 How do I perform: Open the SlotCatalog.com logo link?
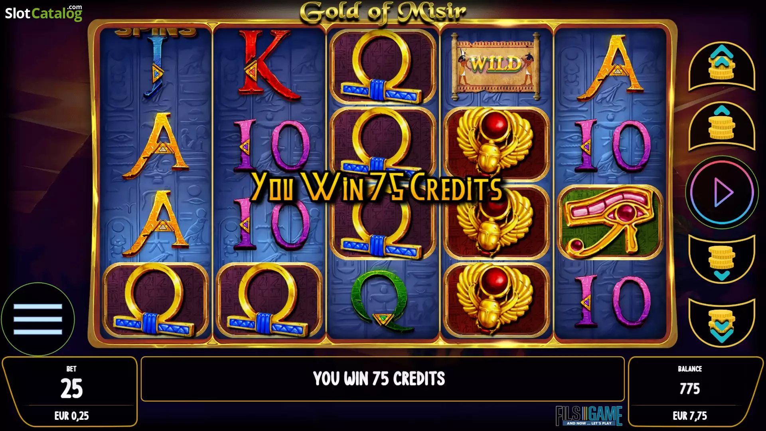[x=43, y=13]
